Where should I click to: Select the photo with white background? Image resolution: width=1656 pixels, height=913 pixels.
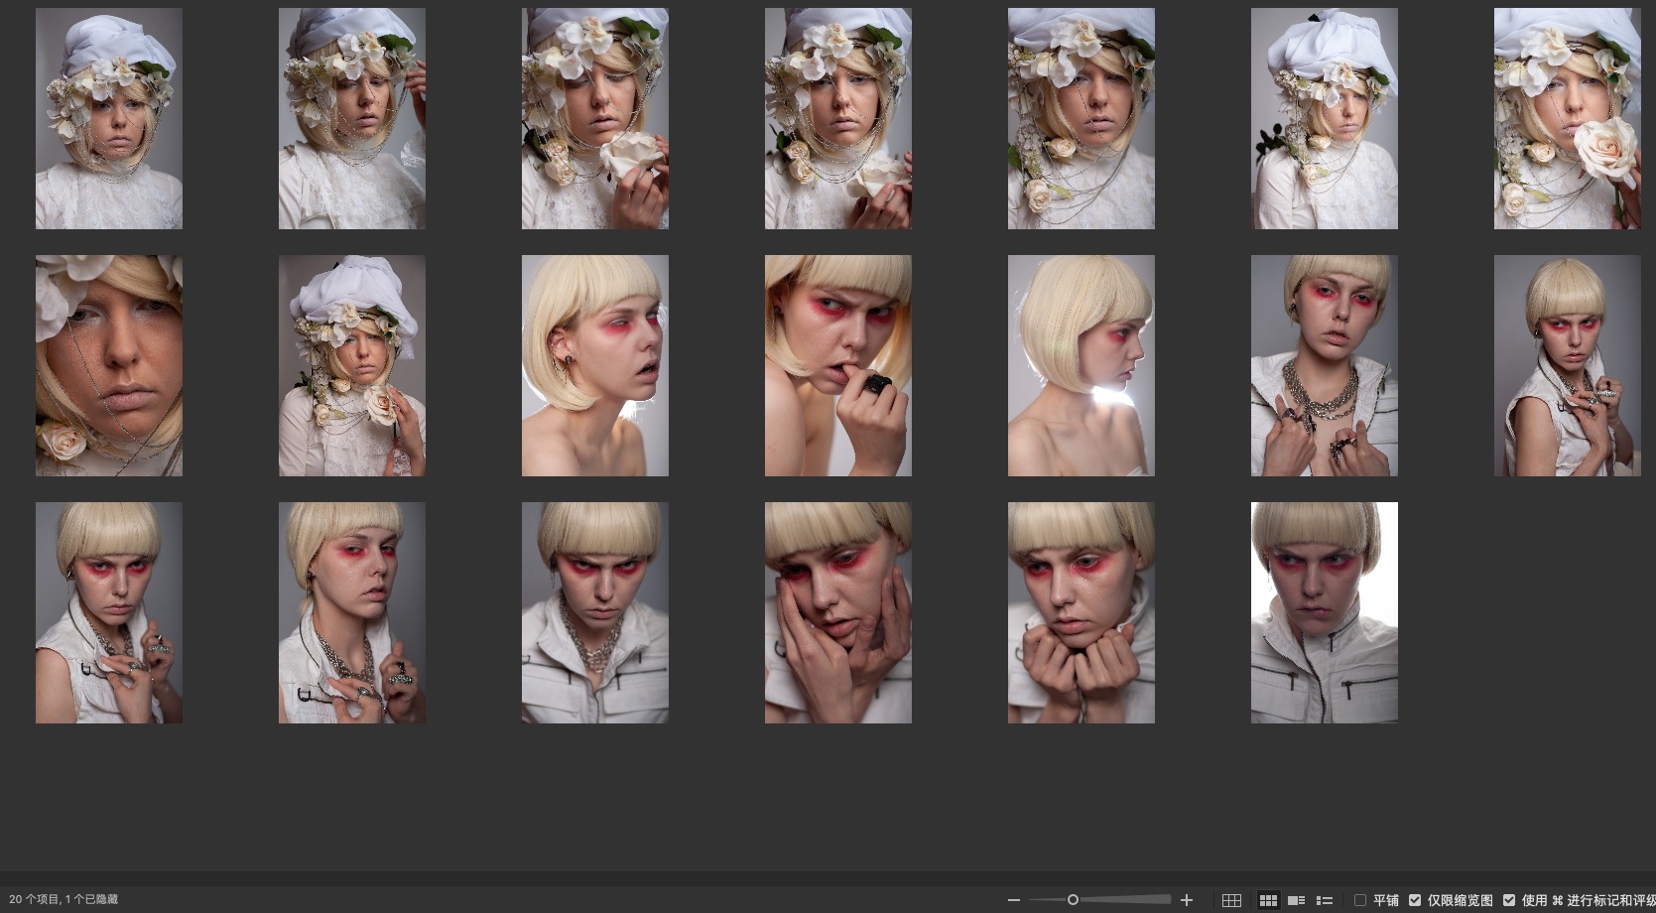1324,612
